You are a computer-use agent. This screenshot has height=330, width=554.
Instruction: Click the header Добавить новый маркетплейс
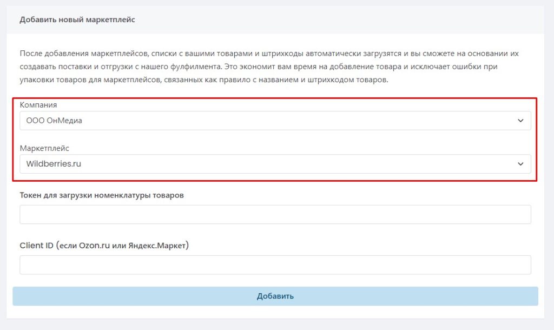tap(77, 19)
